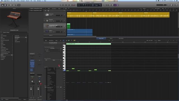Mute the Audio 1 track
Viewport: 179px width, 101px height.
(x=50, y=32)
